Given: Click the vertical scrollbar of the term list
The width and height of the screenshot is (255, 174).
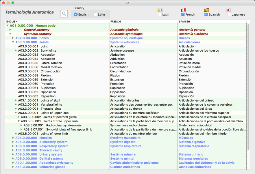Looking at the screenshot, I should point(248,87).
